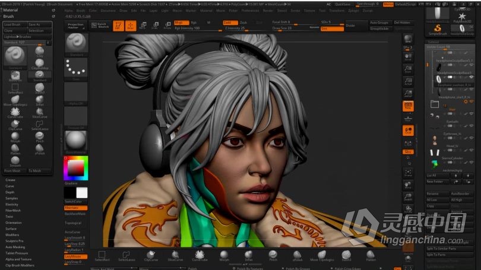The height and width of the screenshot is (270, 481).
Task: Start Quick Sketch
Action: point(100,26)
